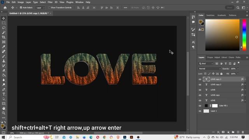Create a new layer button

click(x=238, y=132)
